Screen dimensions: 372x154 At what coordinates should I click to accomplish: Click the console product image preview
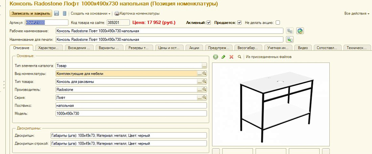point(271,104)
